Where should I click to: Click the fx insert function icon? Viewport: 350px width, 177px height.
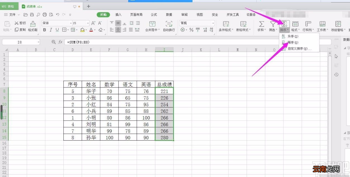(60, 42)
